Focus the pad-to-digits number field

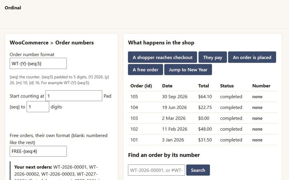pyautogui.click(x=38, y=107)
